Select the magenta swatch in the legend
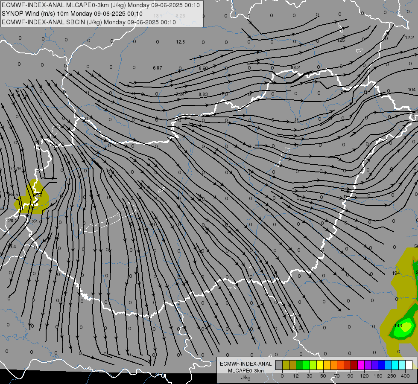Screen dimensions: 418x384 pos(361,365)
